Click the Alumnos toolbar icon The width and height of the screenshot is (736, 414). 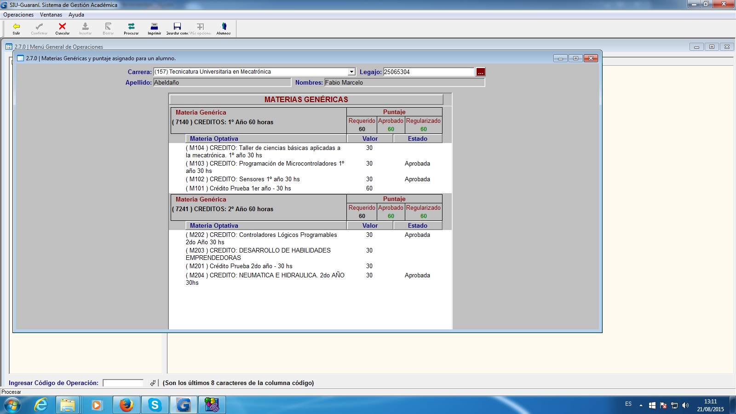coord(224,29)
